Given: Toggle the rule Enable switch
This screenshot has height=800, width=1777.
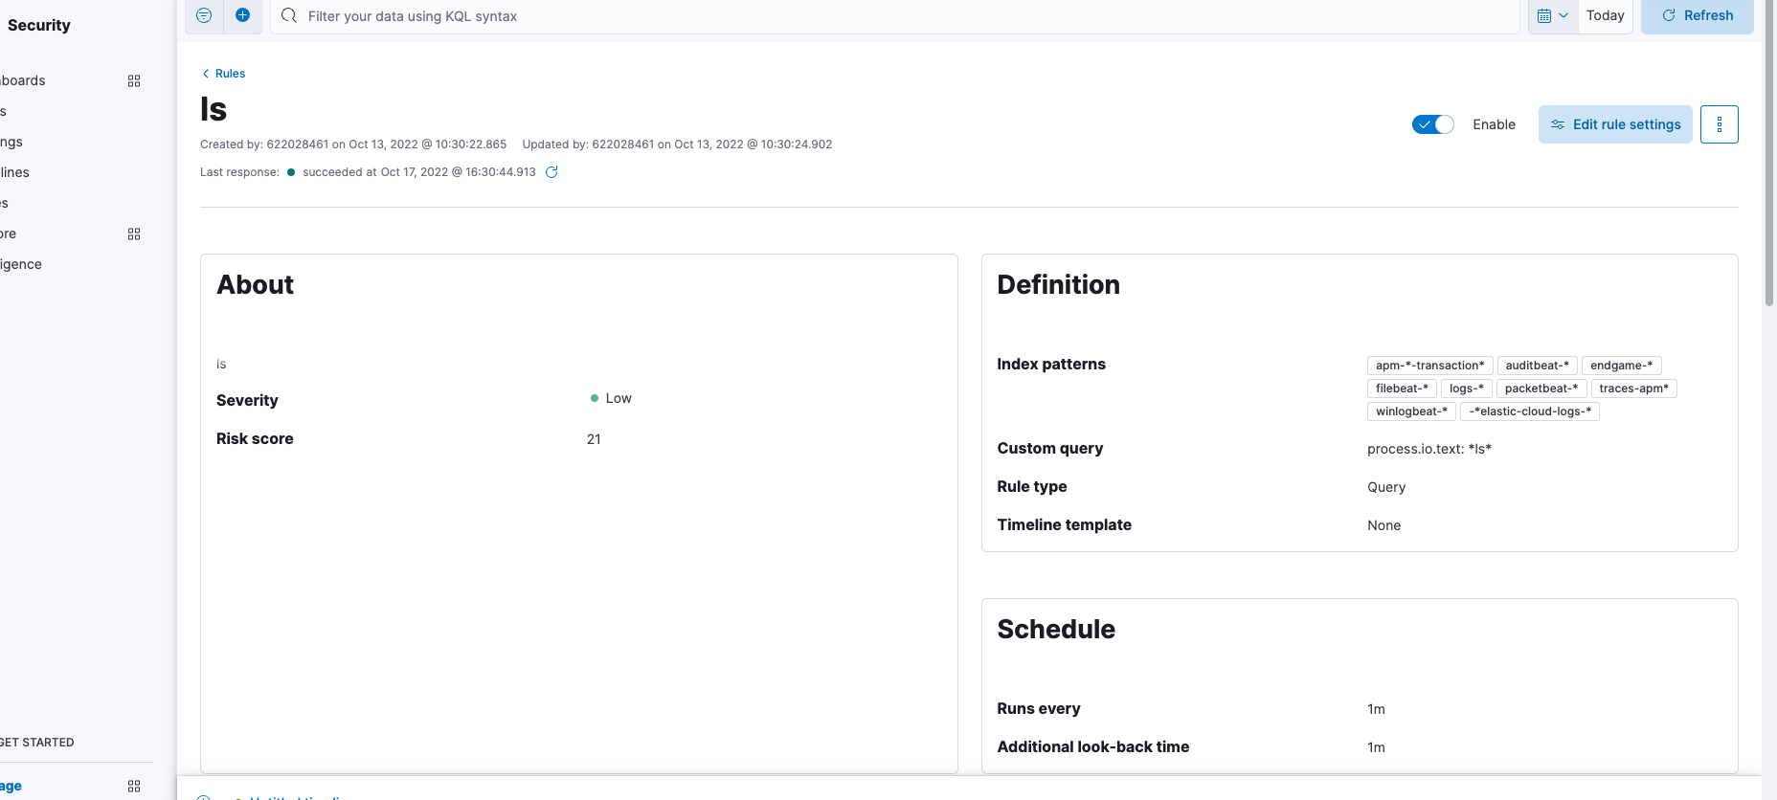Looking at the screenshot, I should coord(1433,124).
